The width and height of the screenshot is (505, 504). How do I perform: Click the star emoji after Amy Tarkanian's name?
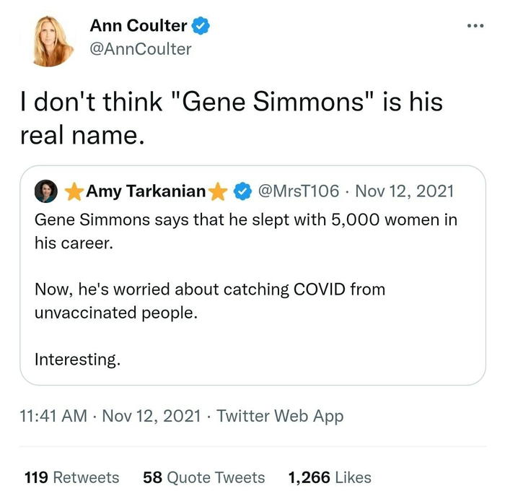[218, 192]
